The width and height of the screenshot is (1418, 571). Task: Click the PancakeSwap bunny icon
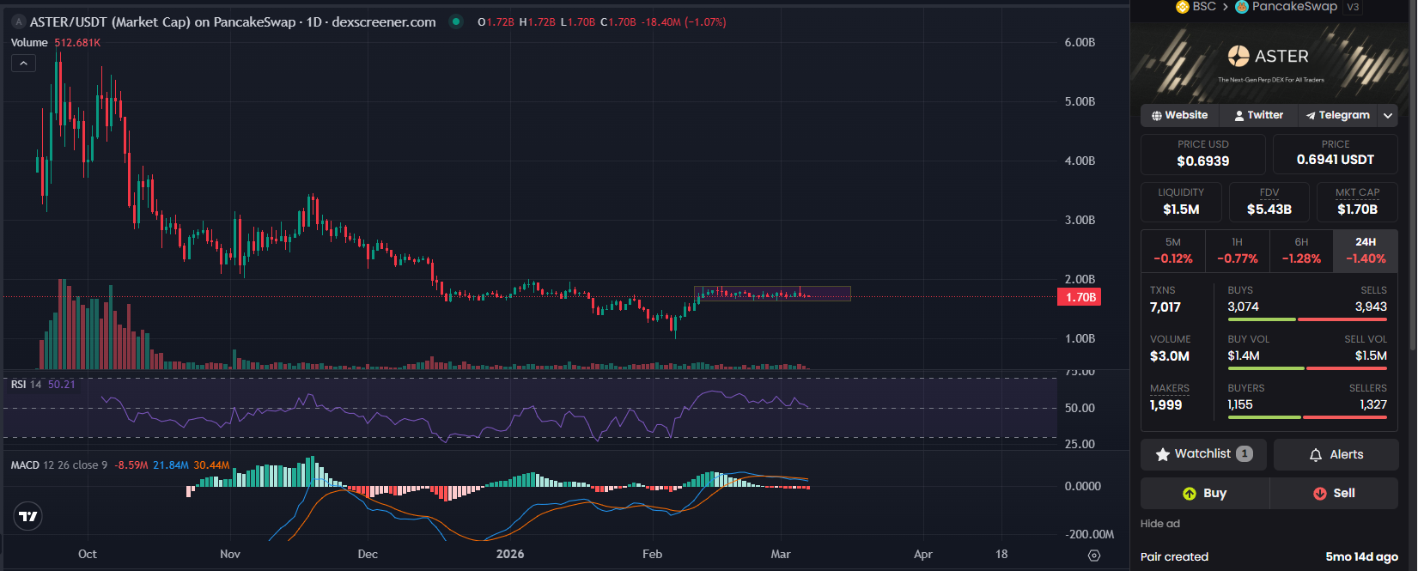click(1242, 7)
